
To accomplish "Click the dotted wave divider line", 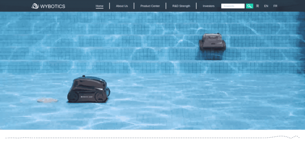I will click(152, 137).
